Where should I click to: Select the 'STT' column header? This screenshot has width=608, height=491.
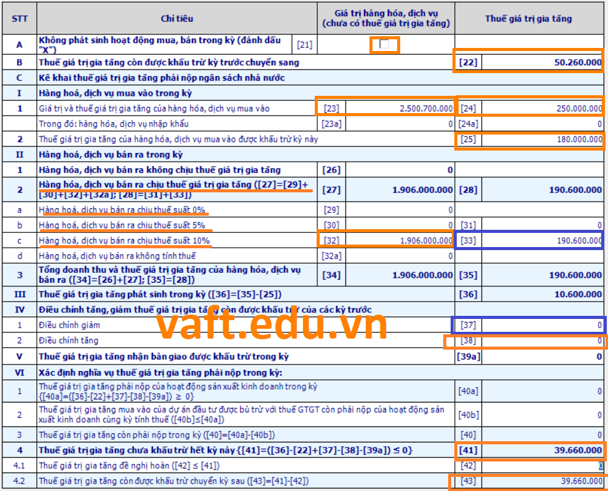(20, 18)
